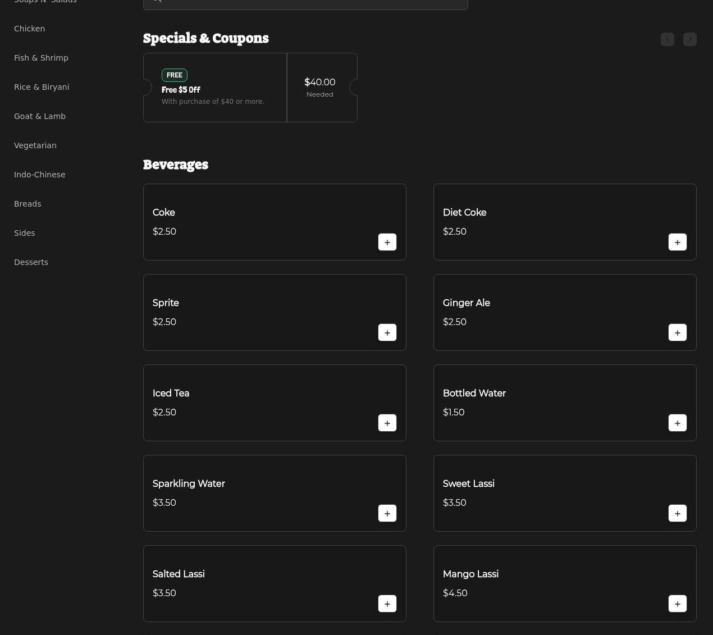Add Ginger Ale using plus icon
The width and height of the screenshot is (713, 635).
pyautogui.click(x=678, y=332)
